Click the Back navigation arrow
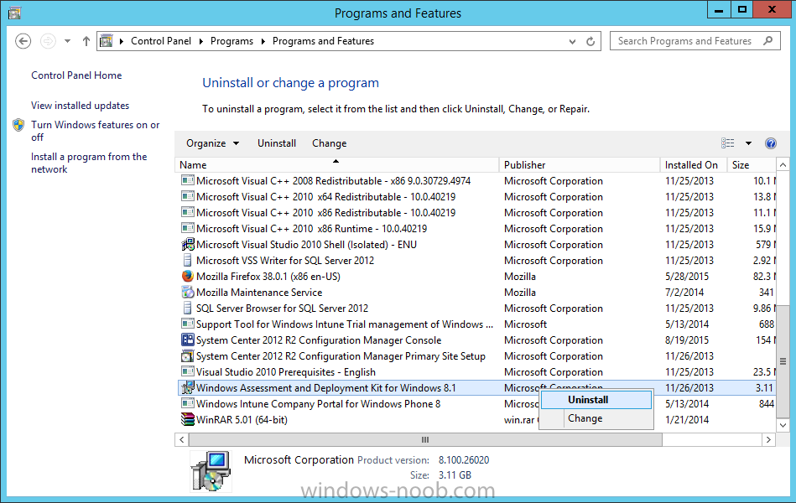Screen dimensions: 796x503 [x=23, y=41]
